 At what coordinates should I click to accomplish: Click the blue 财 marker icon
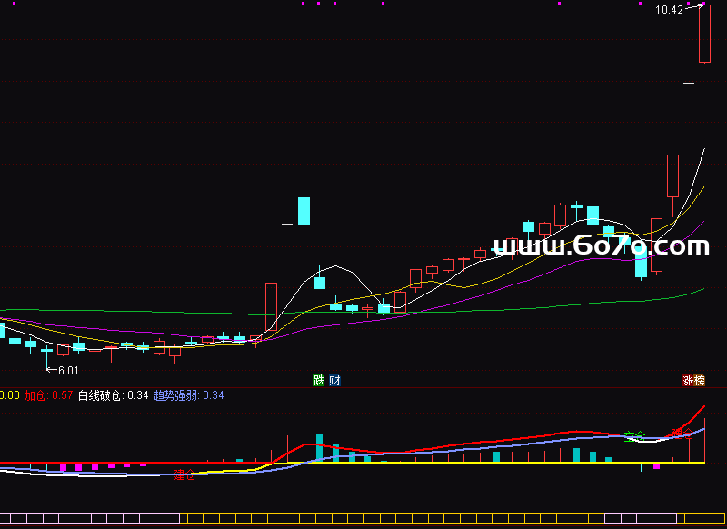pyautogui.click(x=334, y=381)
